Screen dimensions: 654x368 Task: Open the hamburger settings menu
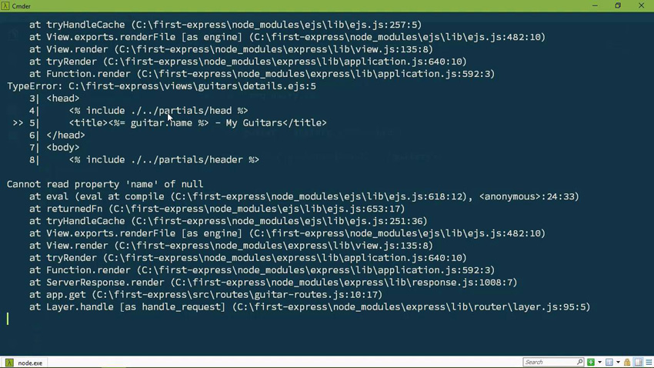pos(649,362)
